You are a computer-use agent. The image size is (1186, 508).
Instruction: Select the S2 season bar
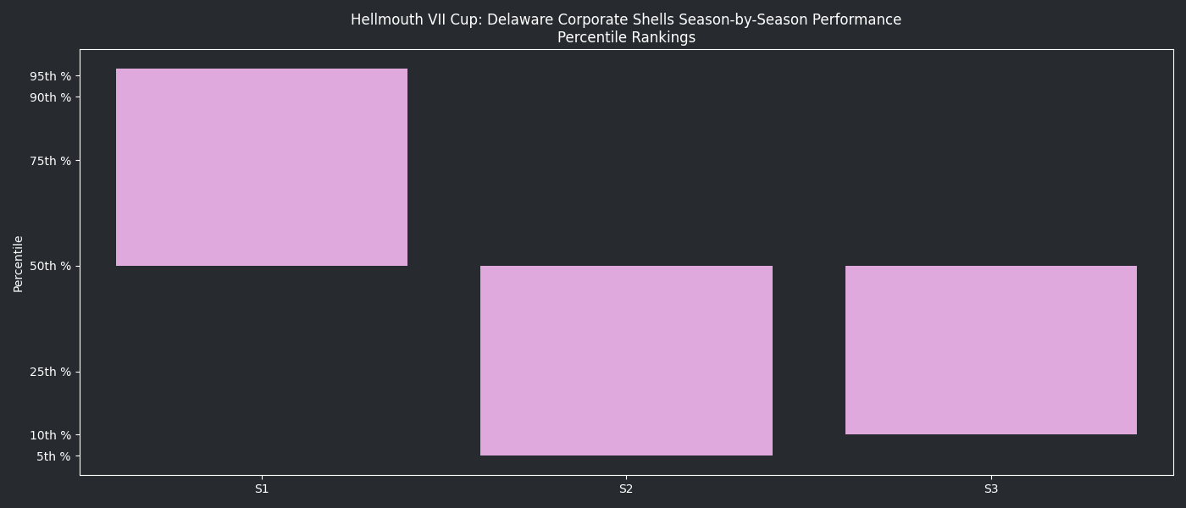(x=626, y=361)
